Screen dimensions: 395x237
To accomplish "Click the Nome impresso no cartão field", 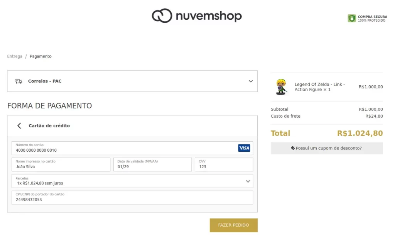I will coord(61,166).
